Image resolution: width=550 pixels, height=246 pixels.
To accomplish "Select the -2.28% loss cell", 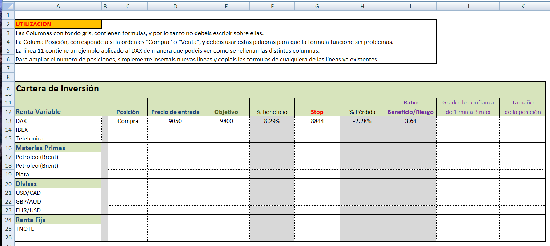I will [x=362, y=121].
